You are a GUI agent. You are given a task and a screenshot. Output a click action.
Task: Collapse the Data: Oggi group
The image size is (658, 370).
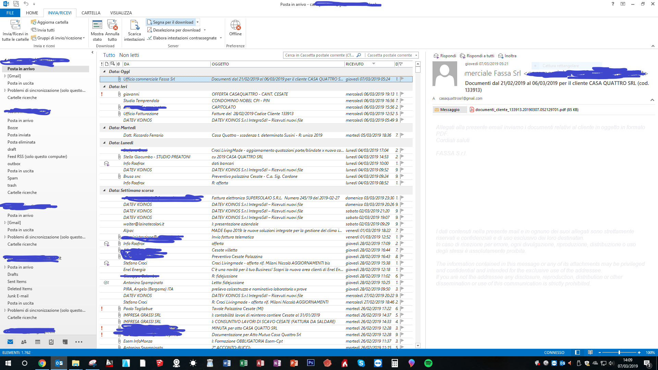[105, 72]
